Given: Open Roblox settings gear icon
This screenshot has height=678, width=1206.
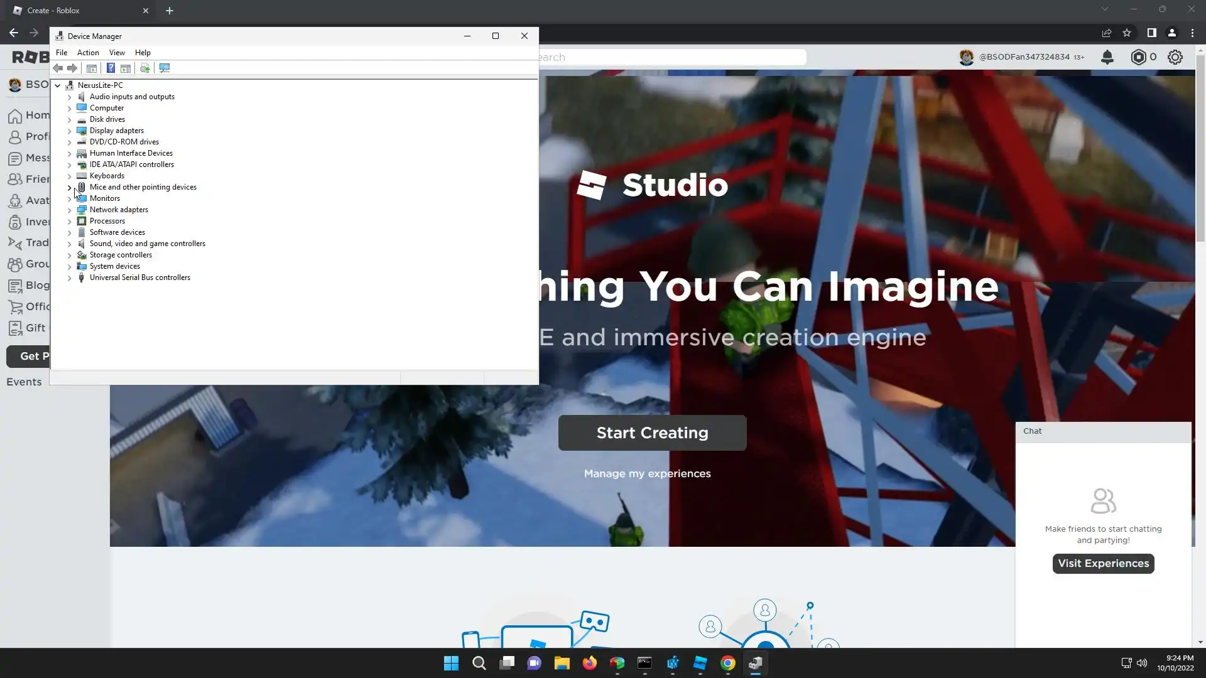Looking at the screenshot, I should pyautogui.click(x=1175, y=57).
